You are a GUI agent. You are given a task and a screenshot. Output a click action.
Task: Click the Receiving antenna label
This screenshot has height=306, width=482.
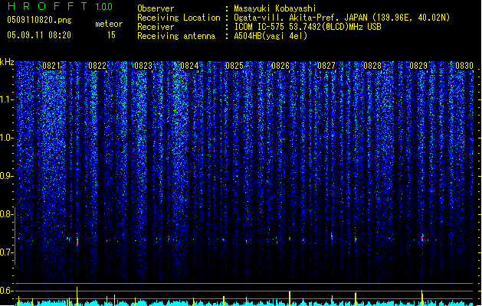coord(176,36)
